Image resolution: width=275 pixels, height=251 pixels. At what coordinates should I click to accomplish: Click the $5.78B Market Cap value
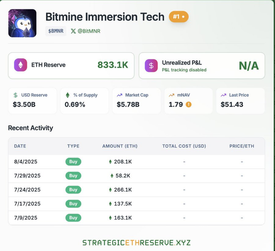[128, 105]
